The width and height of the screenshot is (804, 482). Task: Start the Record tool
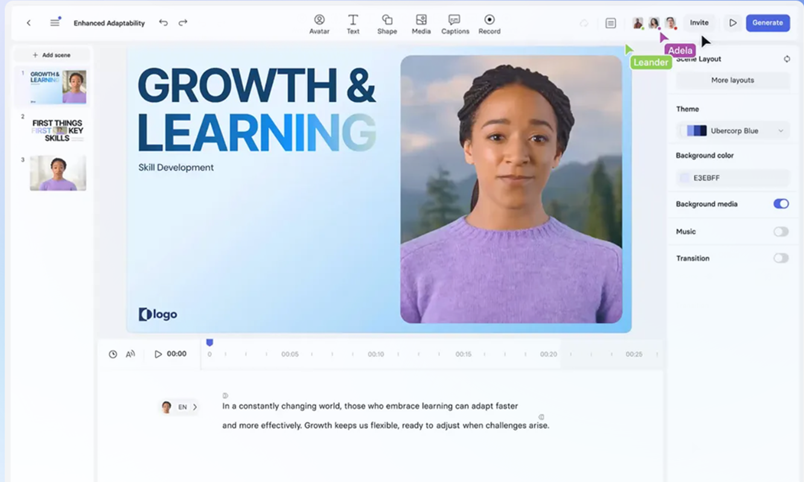[x=490, y=25]
